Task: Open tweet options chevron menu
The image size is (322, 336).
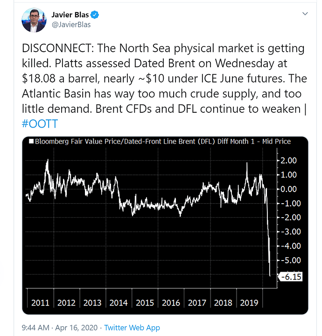Action: (305, 14)
